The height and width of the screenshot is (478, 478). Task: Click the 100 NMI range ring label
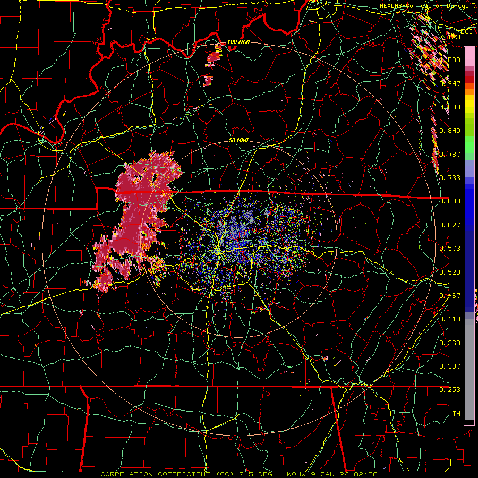point(238,42)
